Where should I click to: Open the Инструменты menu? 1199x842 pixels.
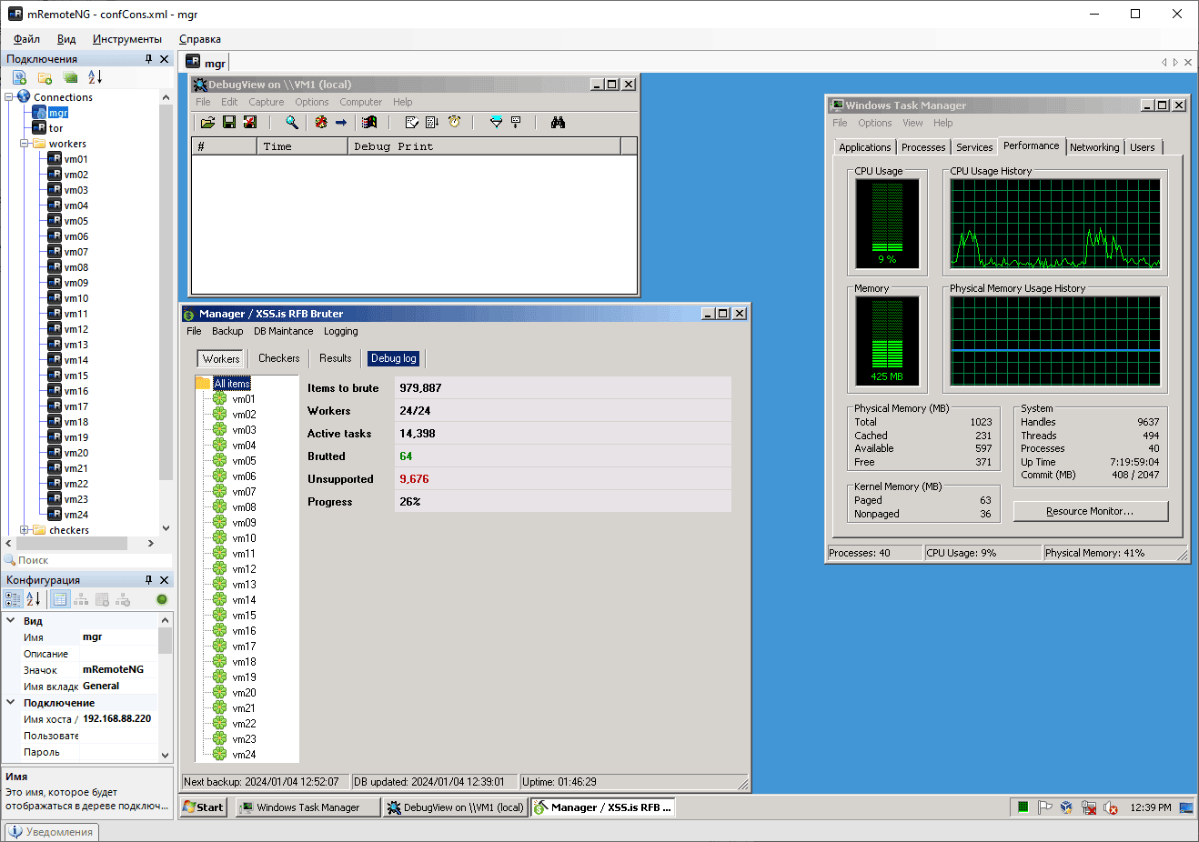(x=126, y=39)
